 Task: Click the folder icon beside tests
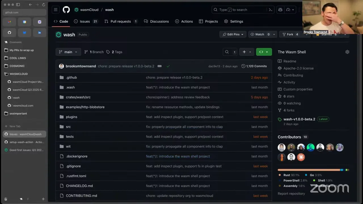click(x=62, y=137)
